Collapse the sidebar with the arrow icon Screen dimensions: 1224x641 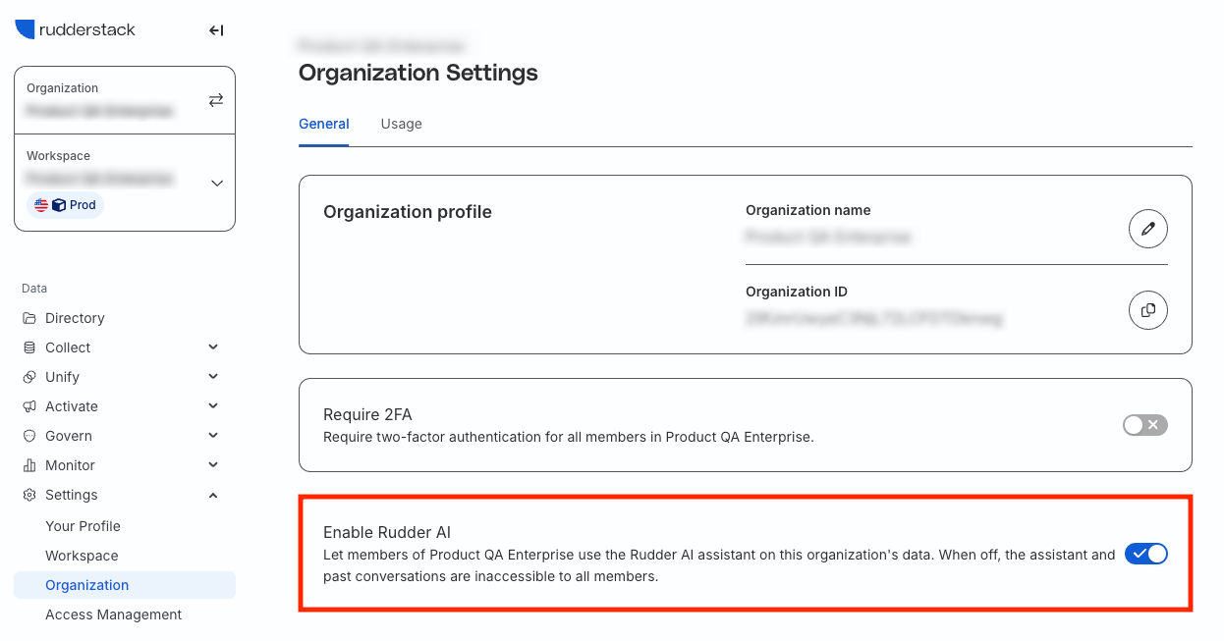(x=216, y=30)
